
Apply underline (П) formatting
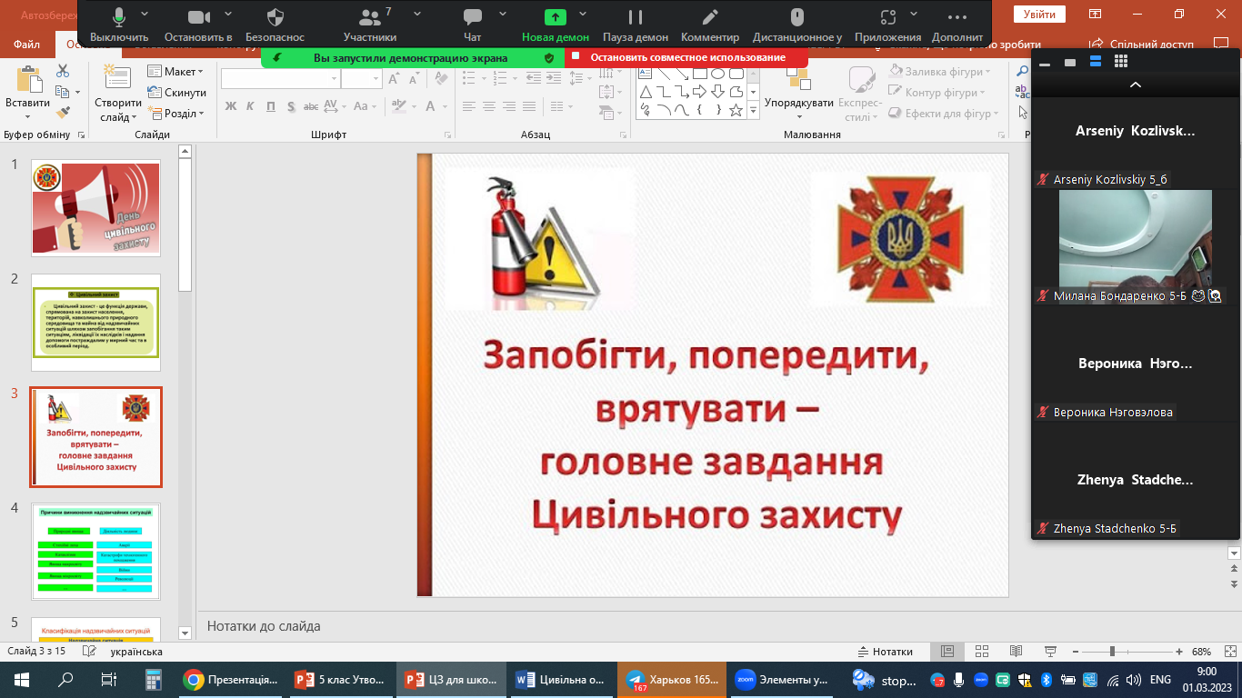(x=271, y=106)
